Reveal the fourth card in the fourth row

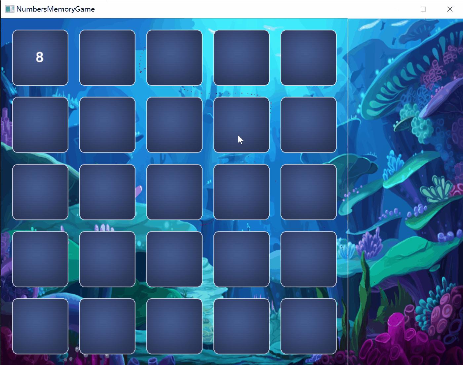point(241,259)
